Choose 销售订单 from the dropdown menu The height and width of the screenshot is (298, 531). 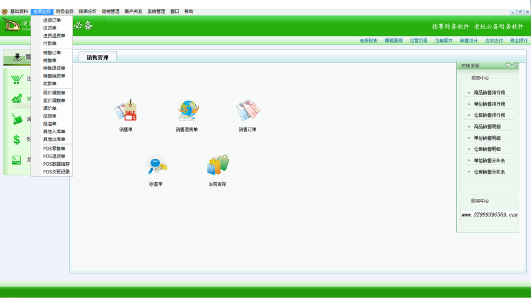click(x=52, y=53)
